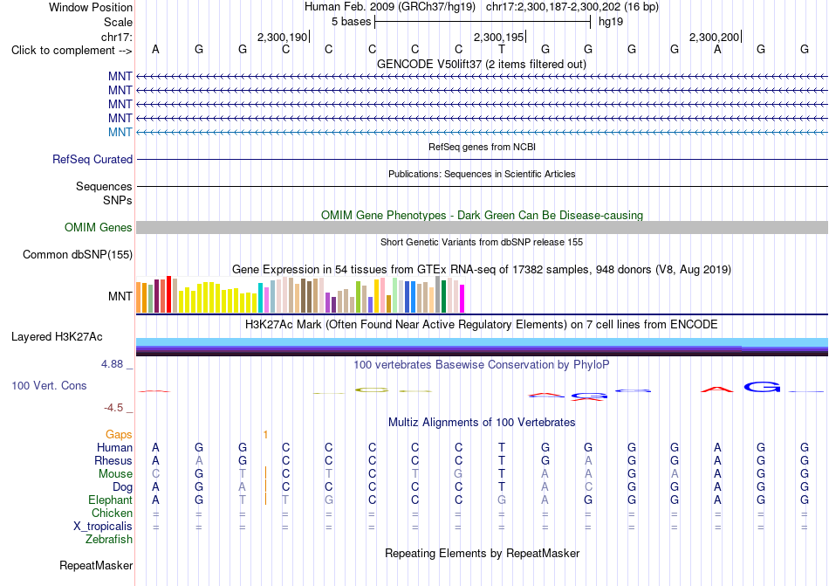
Task: Click the 'OMIM Gene Phenotypes' green title
Action: (x=482, y=215)
